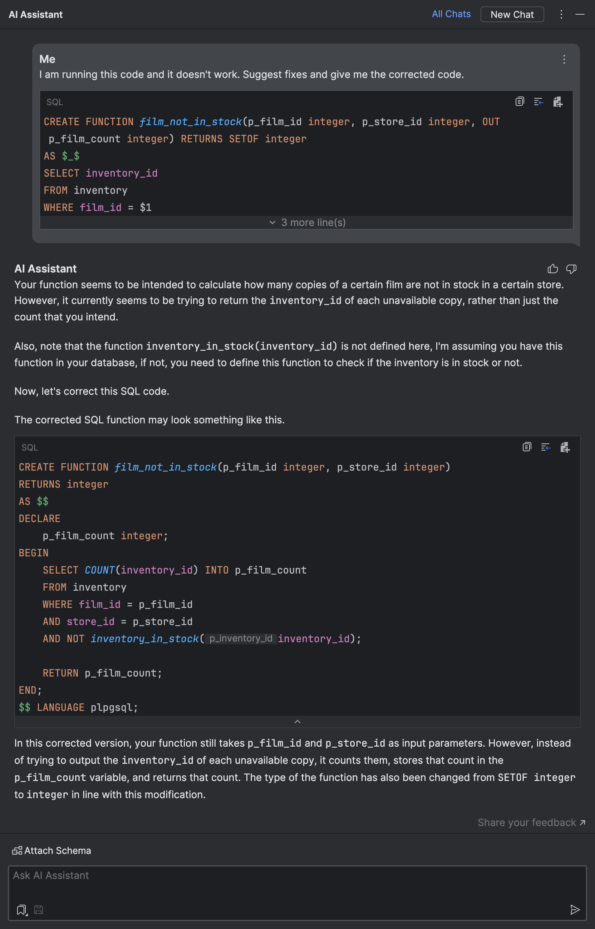
Task: Create new file from corrected SQL snippet
Action: [x=565, y=447]
